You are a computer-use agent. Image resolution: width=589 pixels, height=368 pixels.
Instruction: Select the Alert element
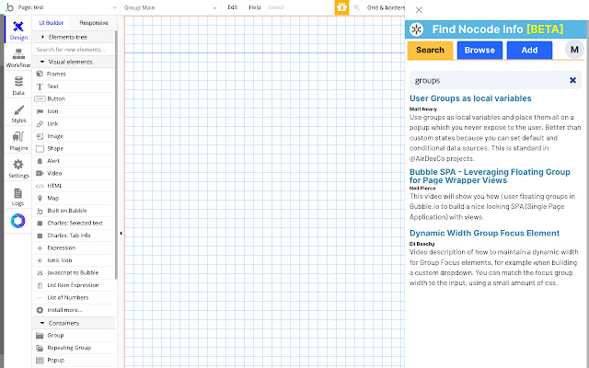pyautogui.click(x=74, y=161)
